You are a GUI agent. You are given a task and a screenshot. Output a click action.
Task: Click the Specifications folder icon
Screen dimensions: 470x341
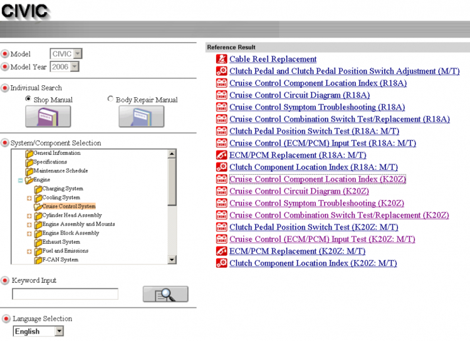29,162
